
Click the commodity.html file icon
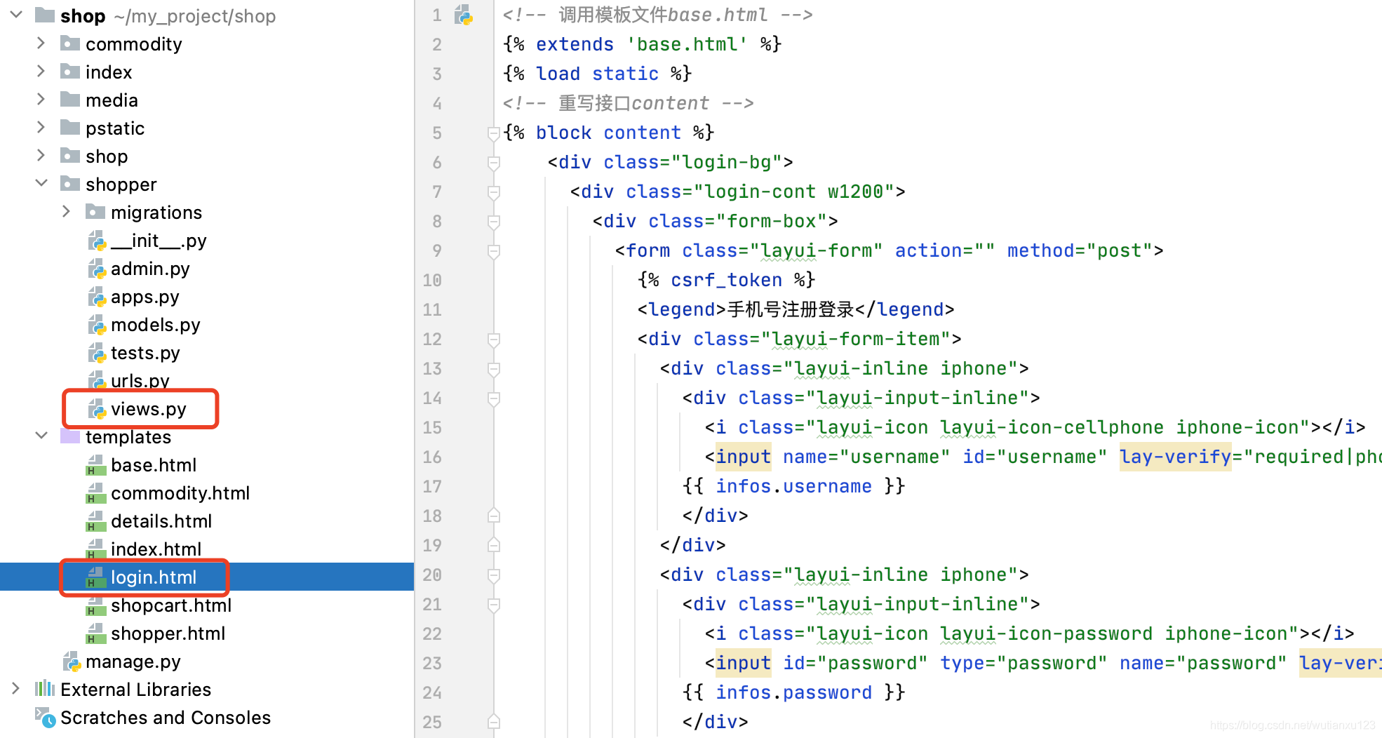point(95,493)
